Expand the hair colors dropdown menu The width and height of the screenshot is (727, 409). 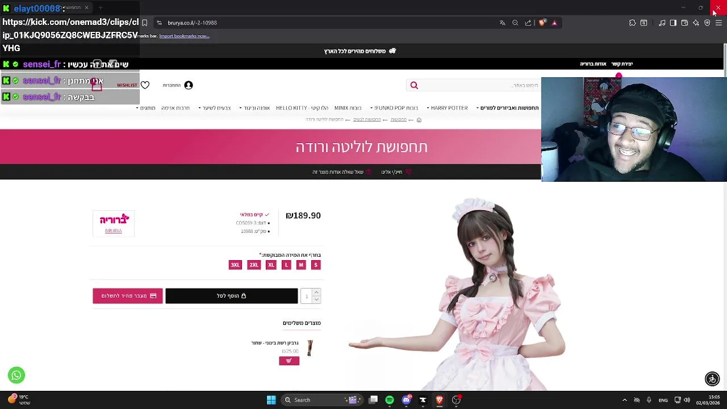tap(215, 108)
